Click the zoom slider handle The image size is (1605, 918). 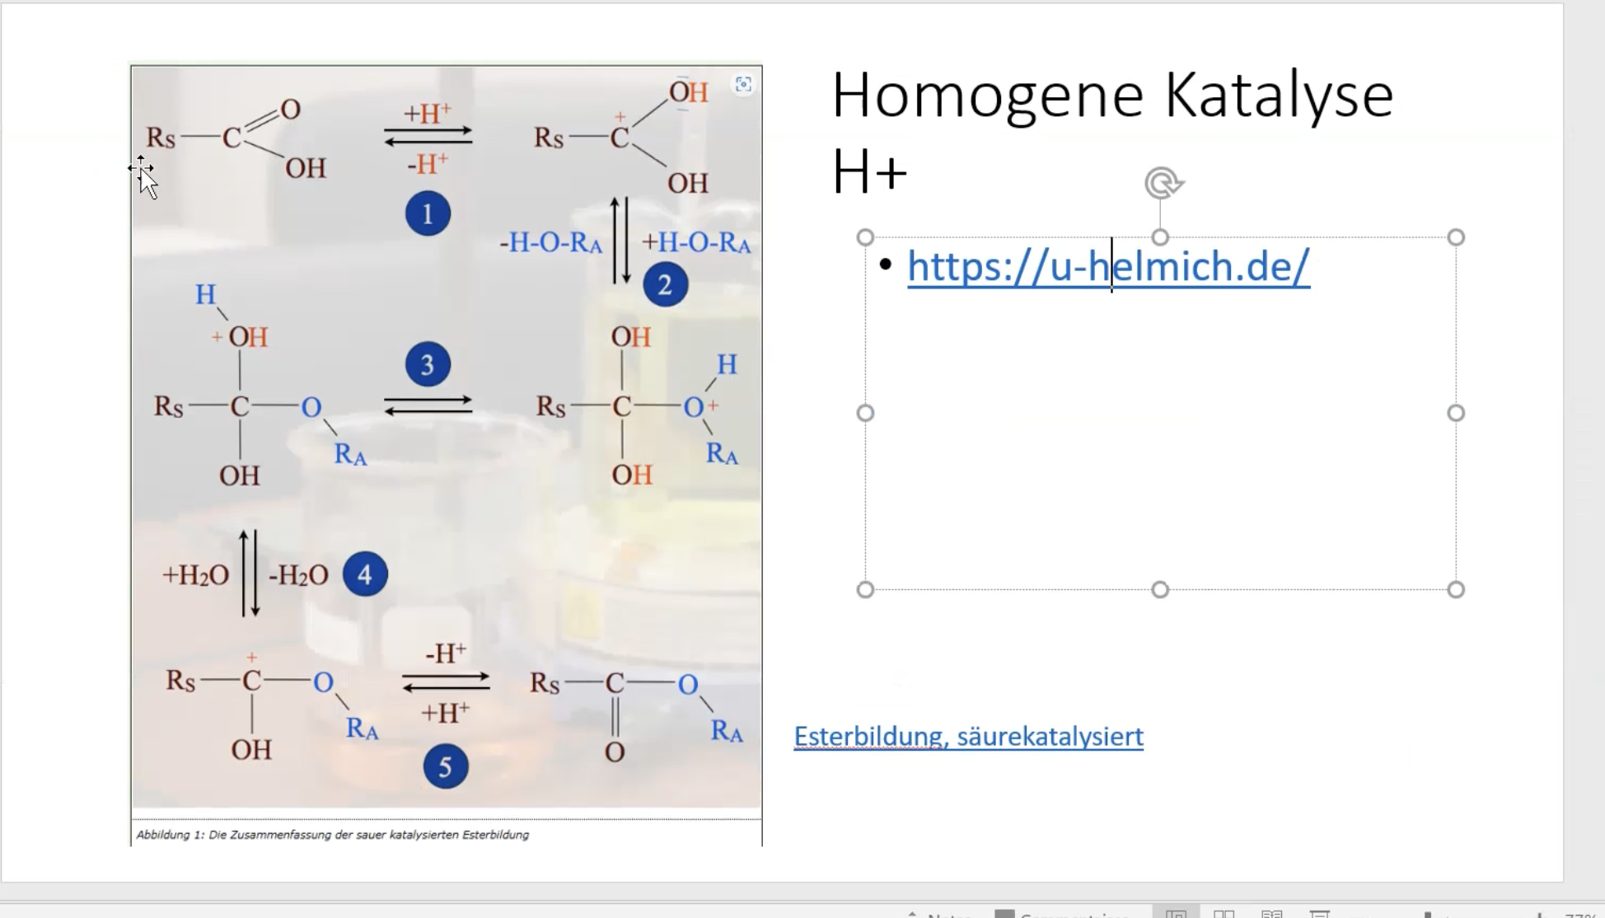(1428, 915)
